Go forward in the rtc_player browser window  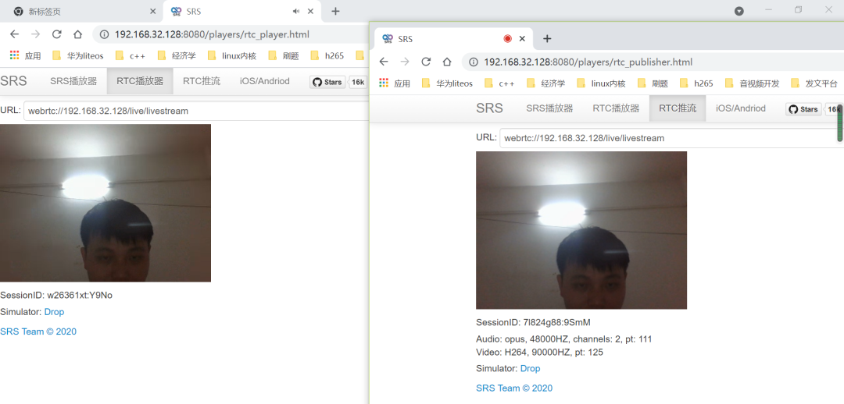[35, 34]
